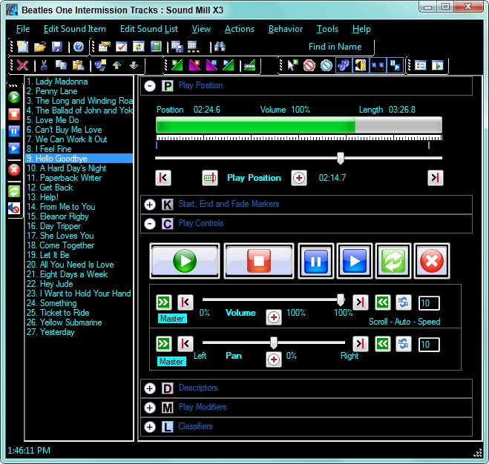Toggle the Master button under Volume
The width and height of the screenshot is (489, 464).
click(x=172, y=319)
